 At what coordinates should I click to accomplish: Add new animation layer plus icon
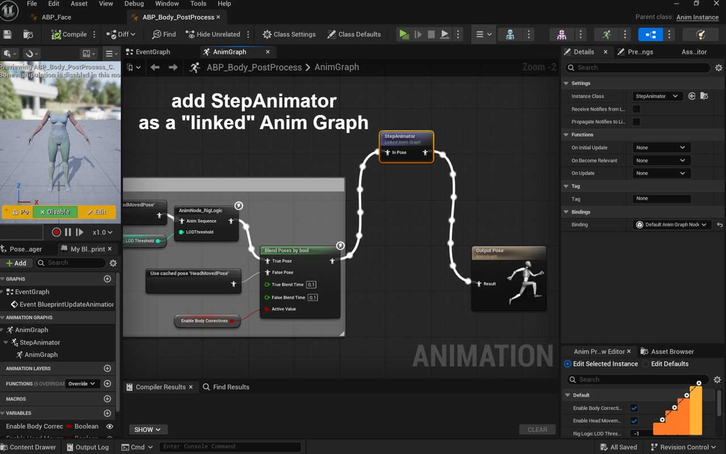pyautogui.click(x=107, y=368)
